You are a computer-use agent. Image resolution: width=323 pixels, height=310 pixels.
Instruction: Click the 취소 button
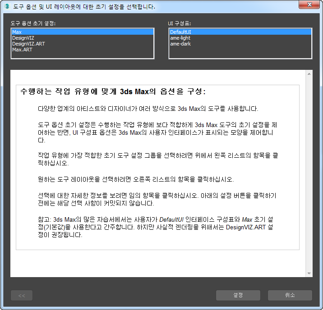coord(290,295)
